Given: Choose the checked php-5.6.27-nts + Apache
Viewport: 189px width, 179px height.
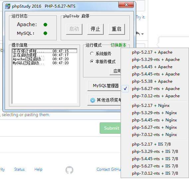Looking at the screenshot, I should coord(155,89).
